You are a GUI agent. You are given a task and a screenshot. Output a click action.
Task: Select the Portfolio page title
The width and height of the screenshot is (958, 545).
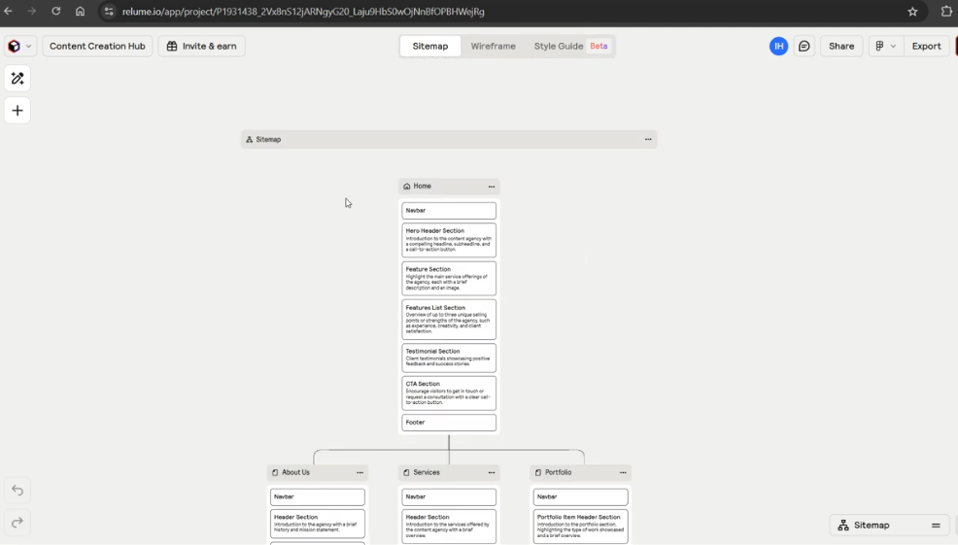[559, 473]
